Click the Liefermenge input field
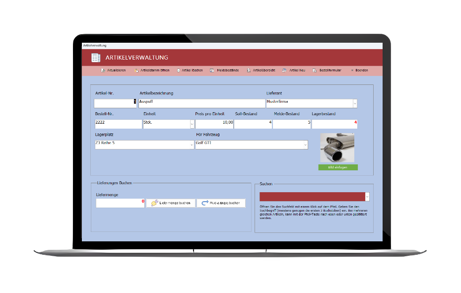This screenshot has width=461, height=293. [x=120, y=203]
